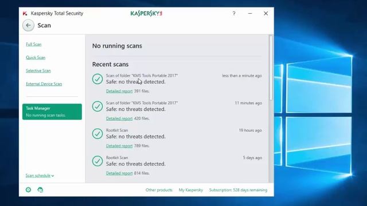This screenshot has width=367, height=206.
Task: Open My Kaspersky link
Action: 191,190
